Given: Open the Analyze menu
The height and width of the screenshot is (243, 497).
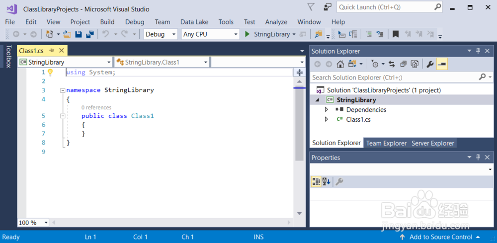Looking at the screenshot, I should [276, 22].
